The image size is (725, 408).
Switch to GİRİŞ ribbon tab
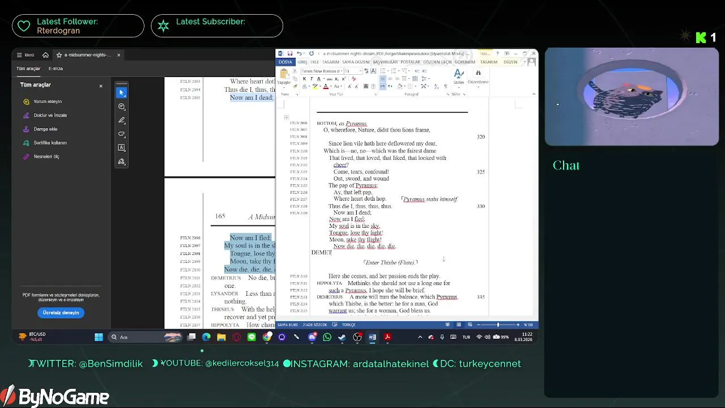[302, 62]
